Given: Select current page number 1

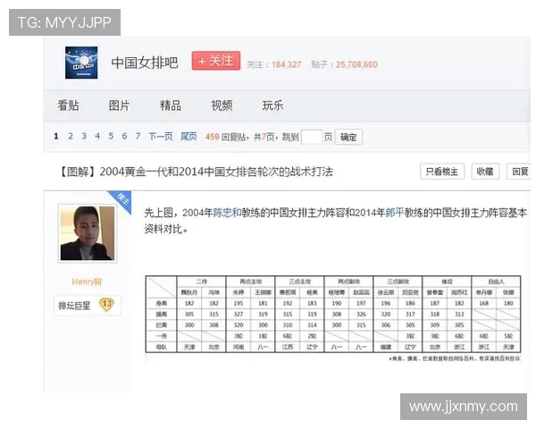Looking at the screenshot, I should pos(56,136).
